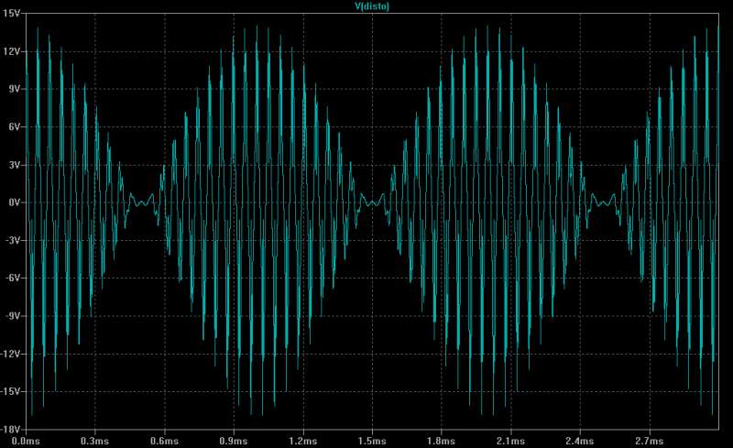
Task: Click the 0.6ms time axis label
Action: tap(164, 441)
